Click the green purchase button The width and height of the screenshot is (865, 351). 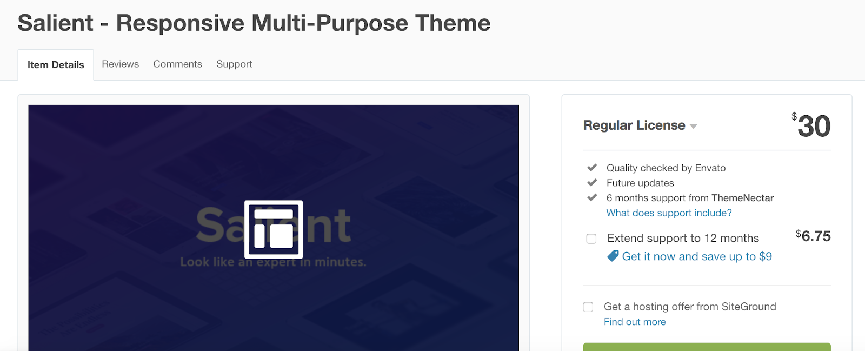tap(707, 347)
